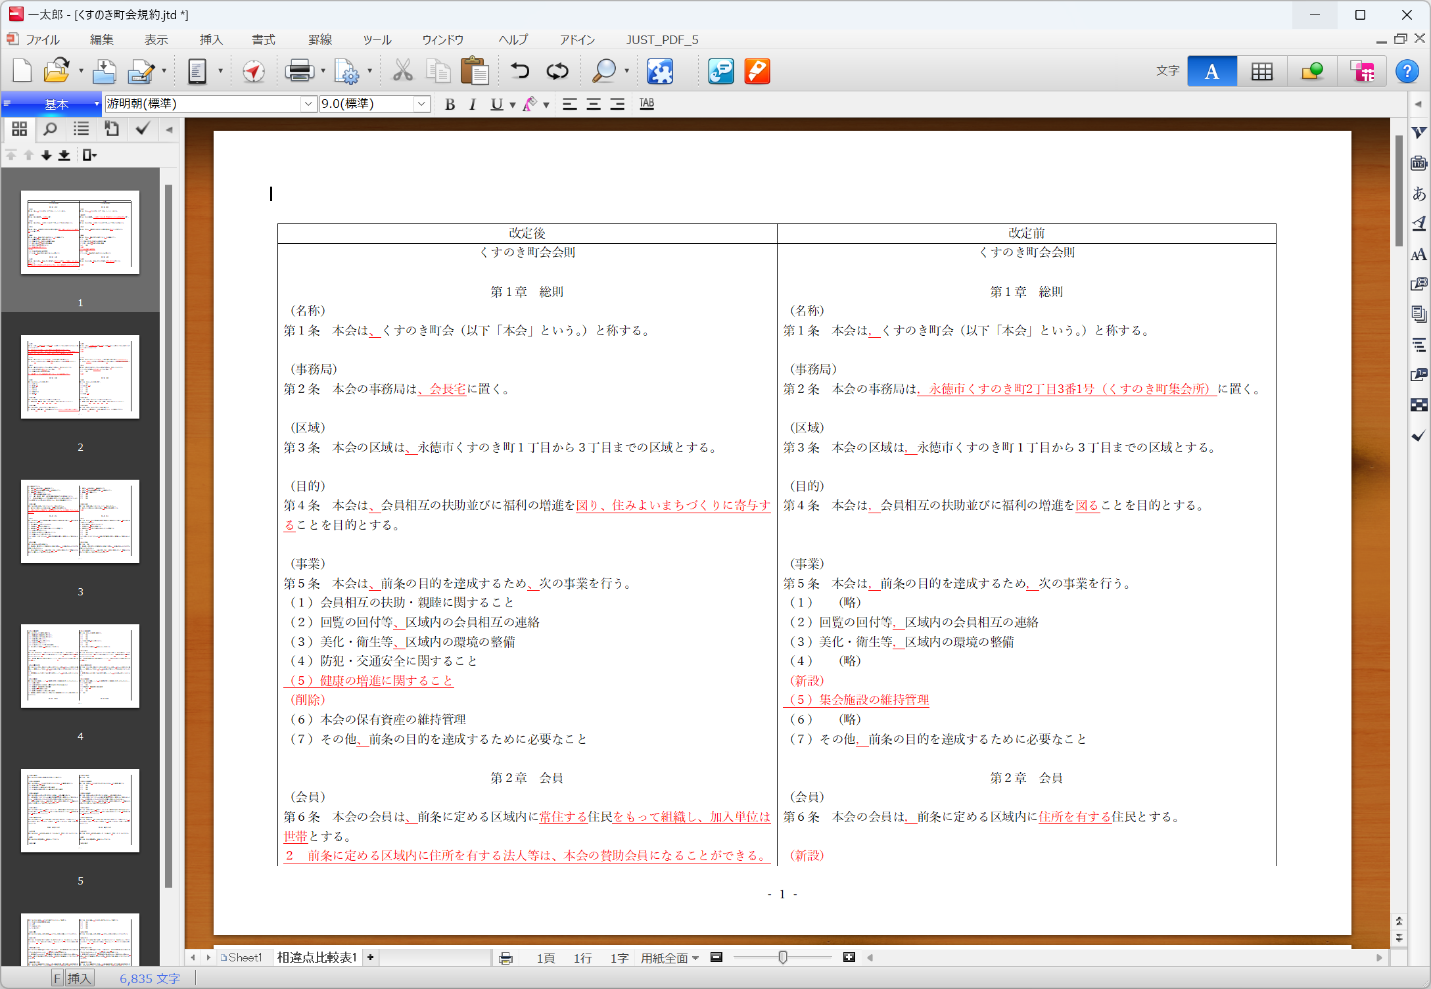The width and height of the screenshot is (1431, 989).
Task: Open the ツール menu
Action: coord(377,40)
